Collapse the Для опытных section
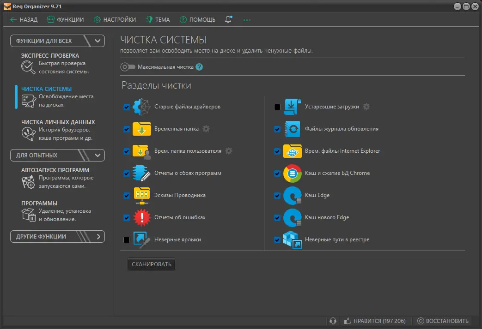 [57, 156]
